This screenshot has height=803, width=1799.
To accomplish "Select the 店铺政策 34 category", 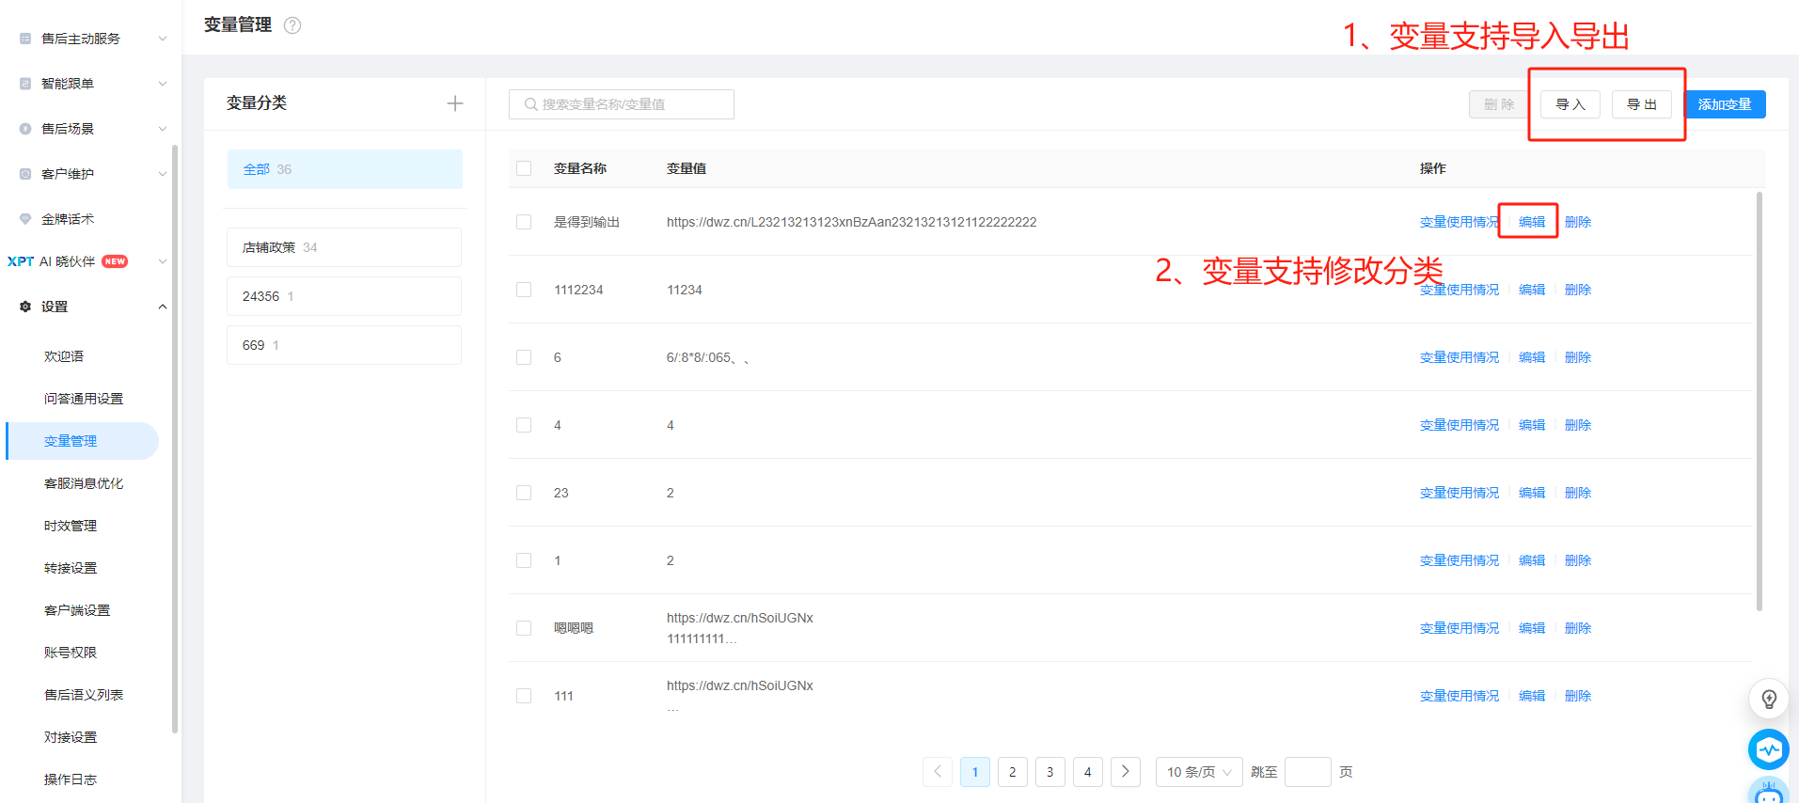I will [344, 247].
